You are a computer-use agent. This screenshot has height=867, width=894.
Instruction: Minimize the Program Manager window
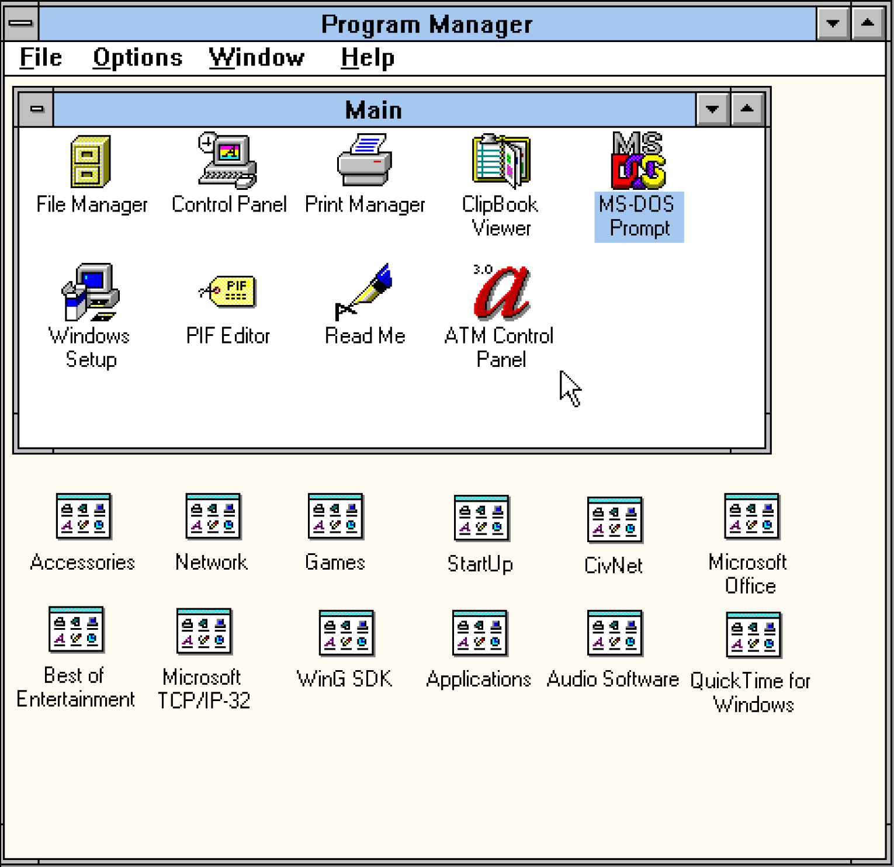833,23
